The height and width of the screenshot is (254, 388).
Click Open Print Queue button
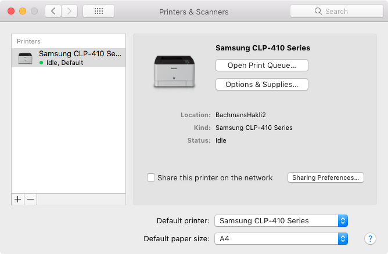[261, 66]
